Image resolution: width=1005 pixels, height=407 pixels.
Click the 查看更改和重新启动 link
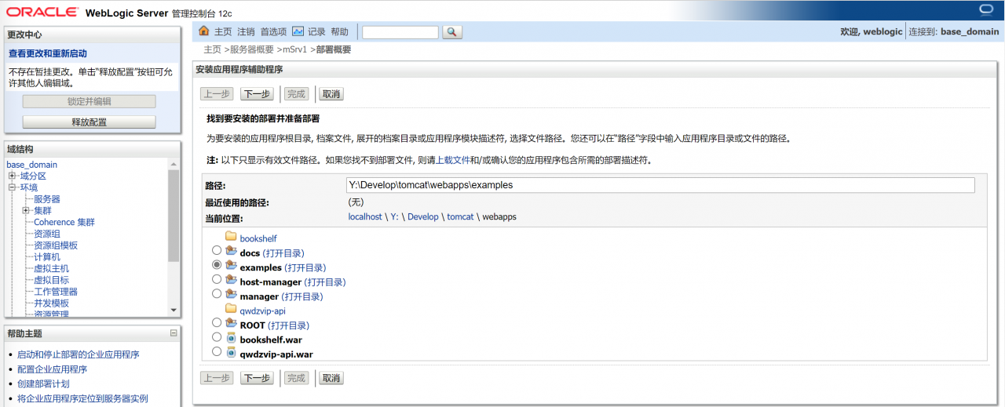point(48,53)
